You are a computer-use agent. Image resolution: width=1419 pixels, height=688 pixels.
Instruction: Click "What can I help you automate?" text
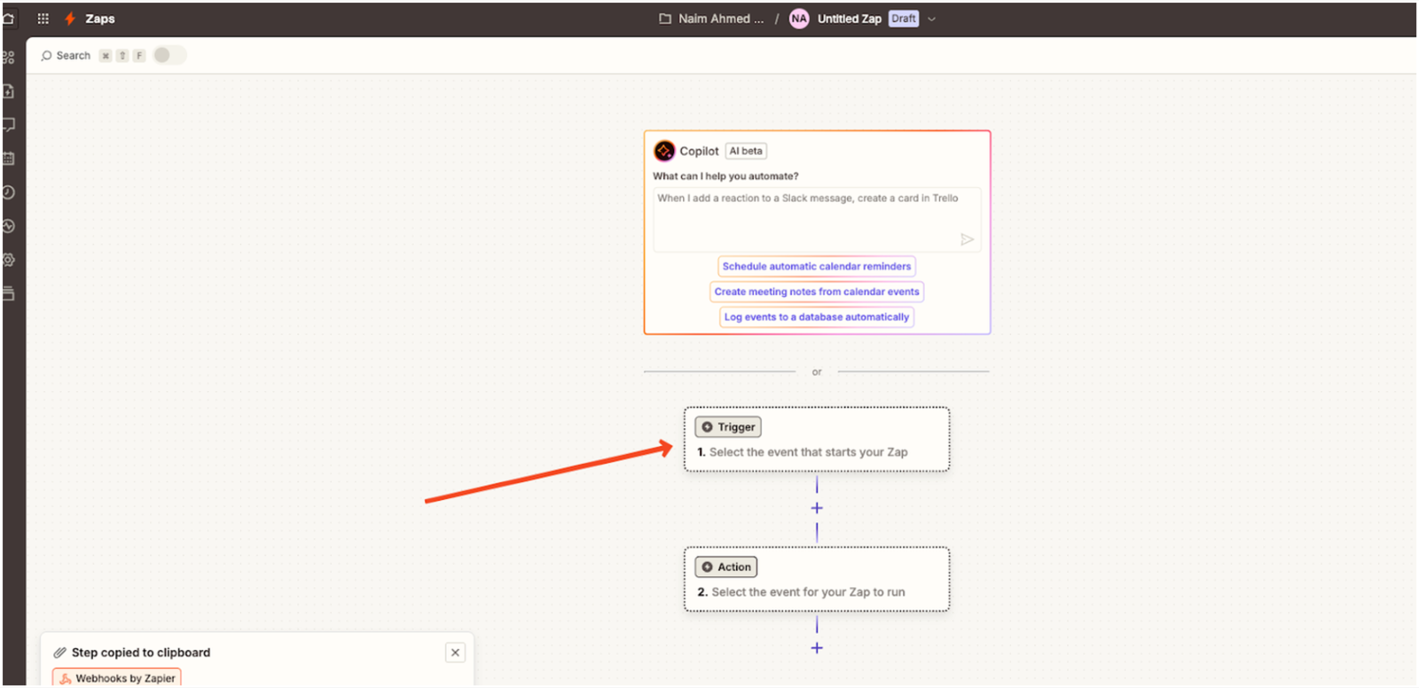pos(725,176)
